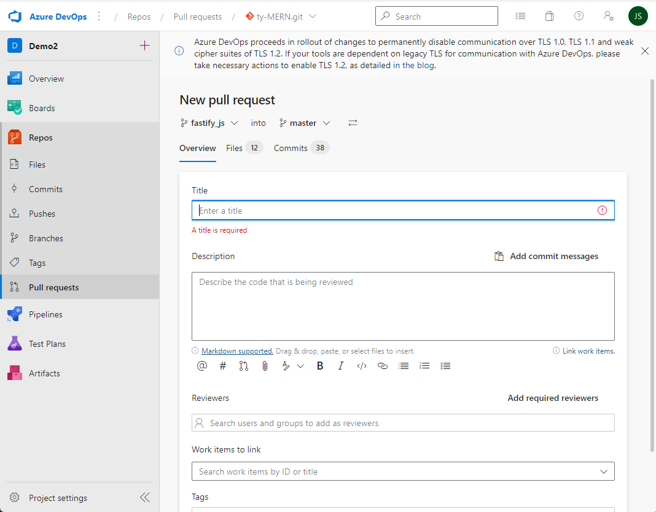Click the attach file paperclip icon

pyautogui.click(x=265, y=366)
